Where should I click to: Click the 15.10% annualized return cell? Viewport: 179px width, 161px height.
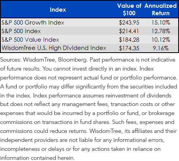coord(161,23)
